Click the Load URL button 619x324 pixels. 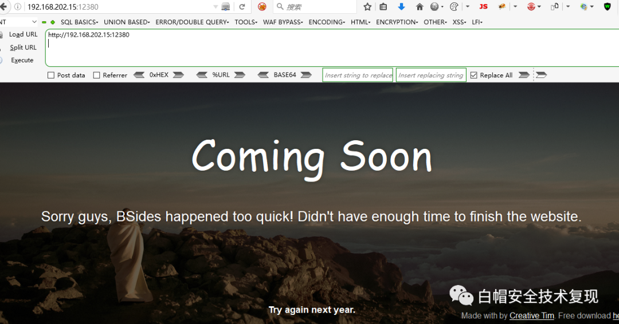click(x=23, y=34)
